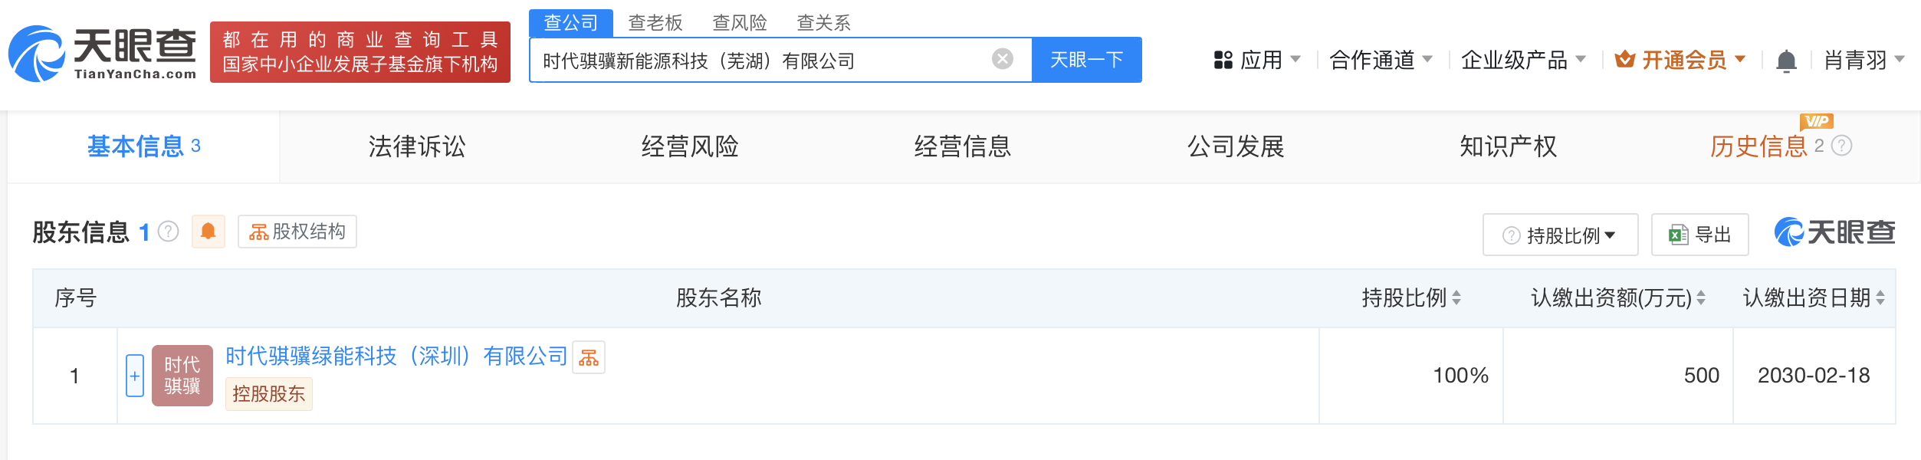Select the 查老板 search tab
The image size is (1921, 460).
pos(655,23)
